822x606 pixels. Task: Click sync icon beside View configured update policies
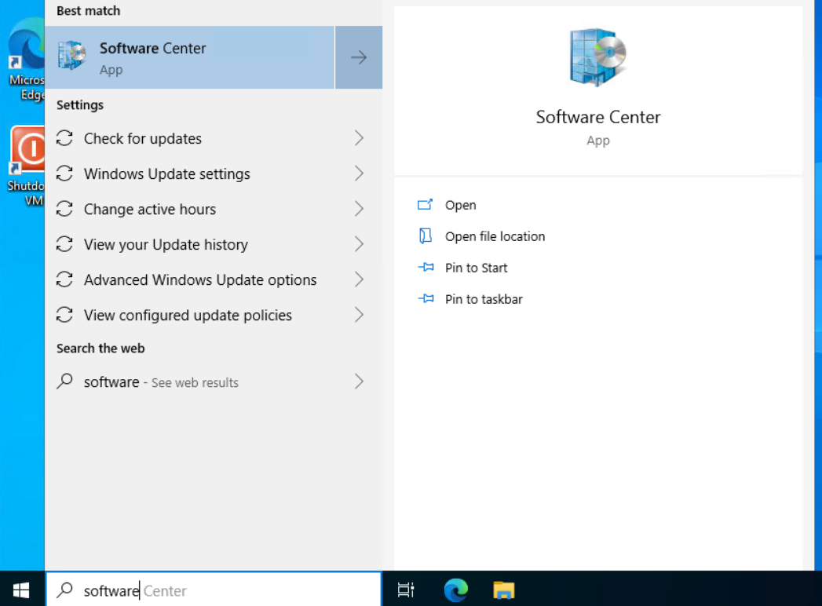[x=64, y=315]
